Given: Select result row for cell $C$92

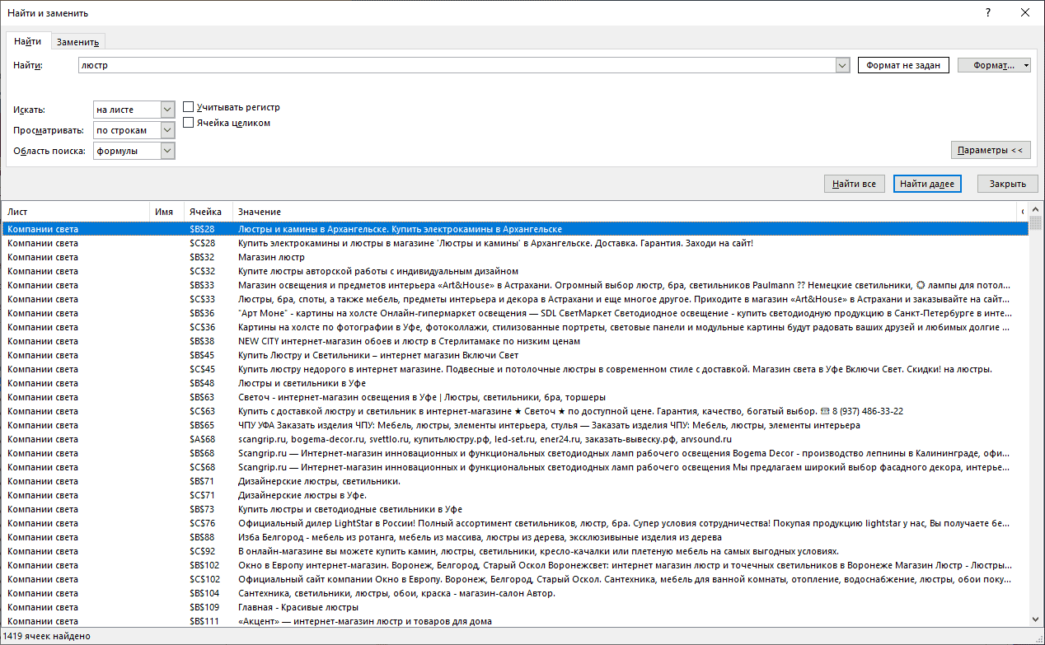Looking at the screenshot, I should pyautogui.click(x=515, y=551).
